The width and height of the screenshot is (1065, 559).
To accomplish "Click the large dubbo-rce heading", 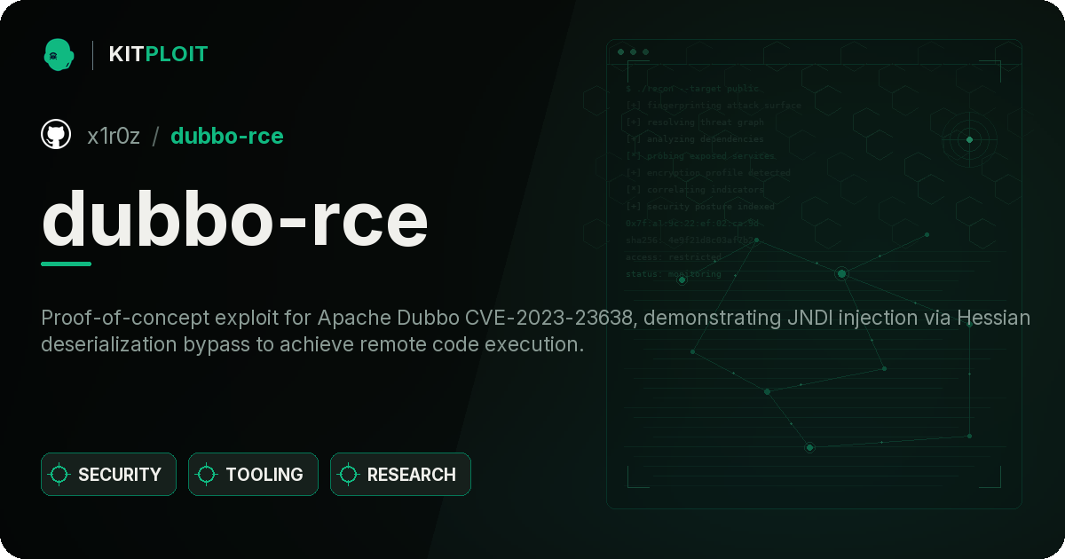I will [x=235, y=218].
